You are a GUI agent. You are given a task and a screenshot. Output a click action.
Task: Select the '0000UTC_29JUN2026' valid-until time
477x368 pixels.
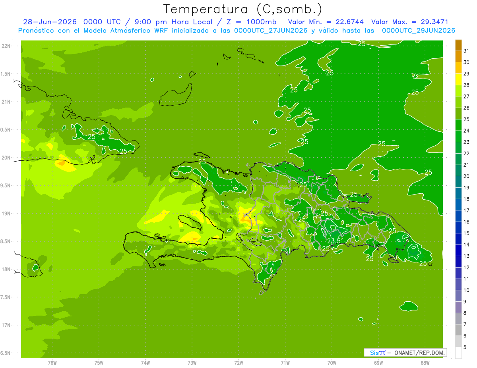(x=419, y=31)
